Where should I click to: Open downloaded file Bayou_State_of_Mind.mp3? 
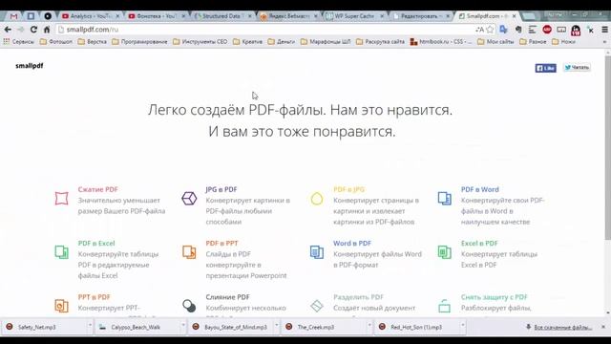click(230, 327)
